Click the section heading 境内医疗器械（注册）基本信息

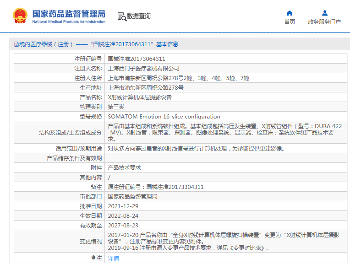click(x=96, y=44)
